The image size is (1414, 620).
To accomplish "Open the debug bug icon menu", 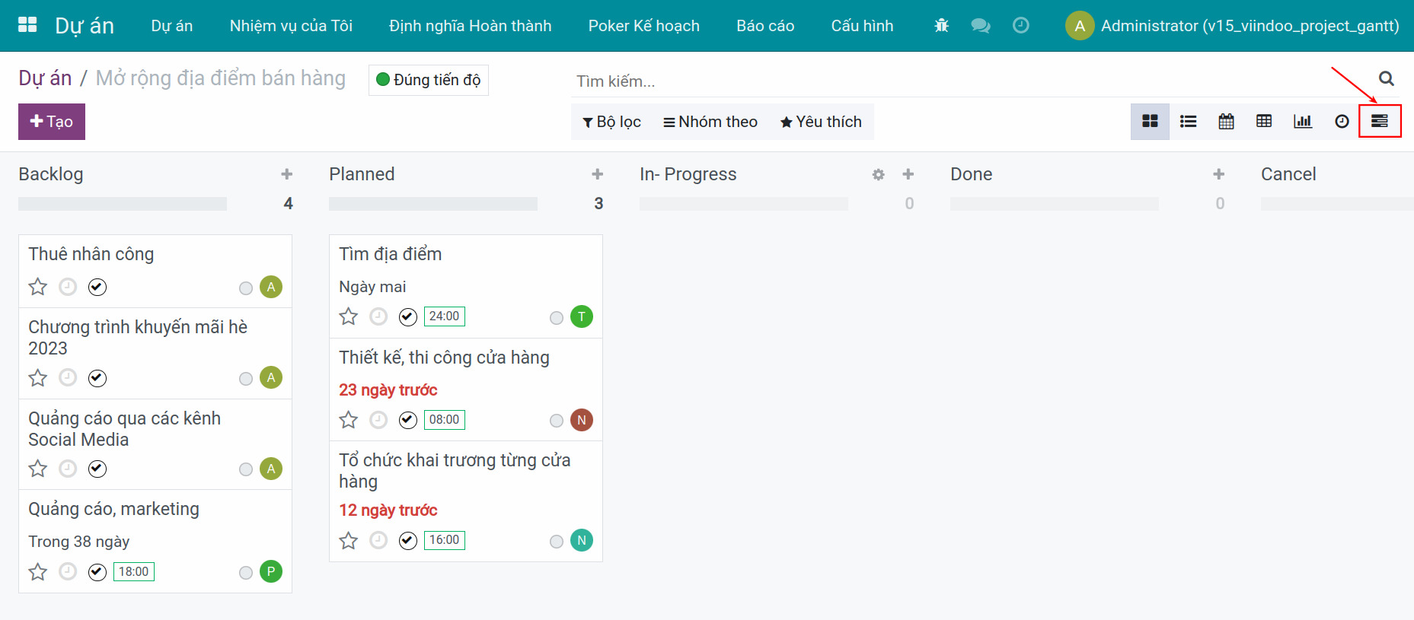I will click(x=941, y=26).
